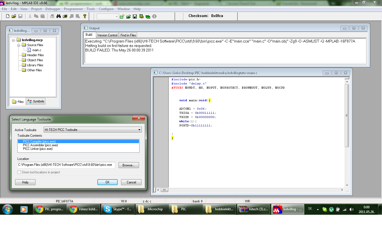
Task: Click the Find in Files toolbar icon
Action: (x=65, y=16)
